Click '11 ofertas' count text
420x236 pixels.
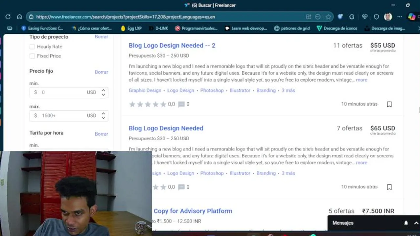pyautogui.click(x=348, y=46)
